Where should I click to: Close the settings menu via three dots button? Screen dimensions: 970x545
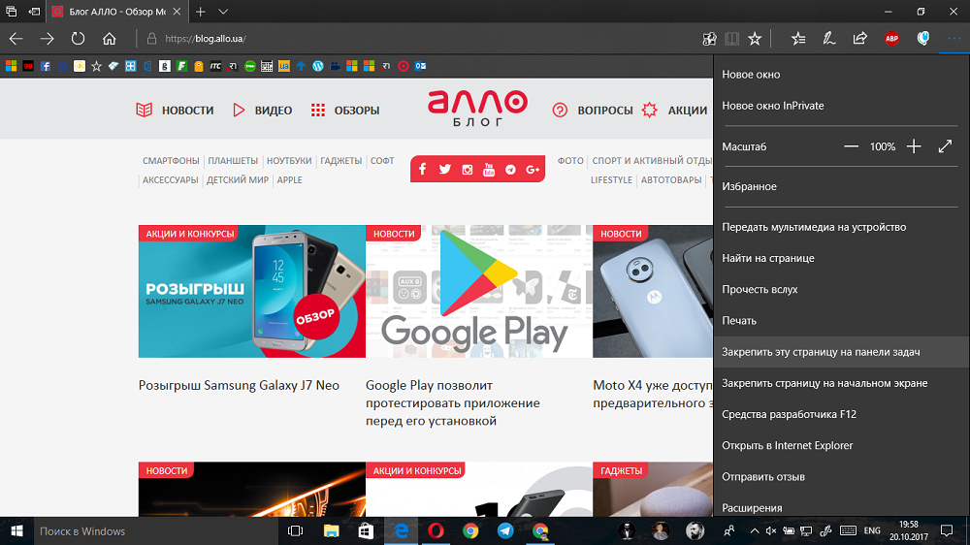954,39
